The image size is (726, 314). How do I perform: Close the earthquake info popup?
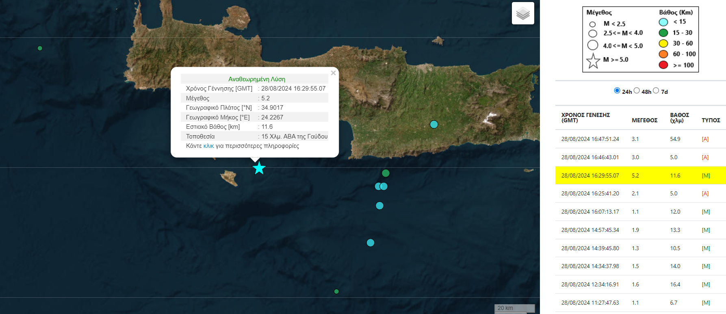tap(333, 73)
